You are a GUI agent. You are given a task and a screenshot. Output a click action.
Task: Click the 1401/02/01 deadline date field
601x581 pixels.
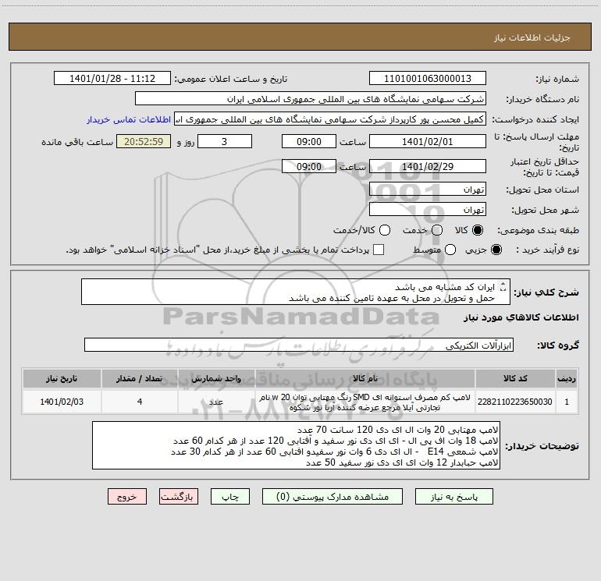coord(428,141)
